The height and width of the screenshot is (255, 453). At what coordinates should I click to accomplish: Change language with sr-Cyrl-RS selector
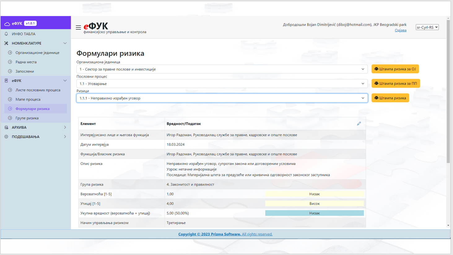[427, 27]
